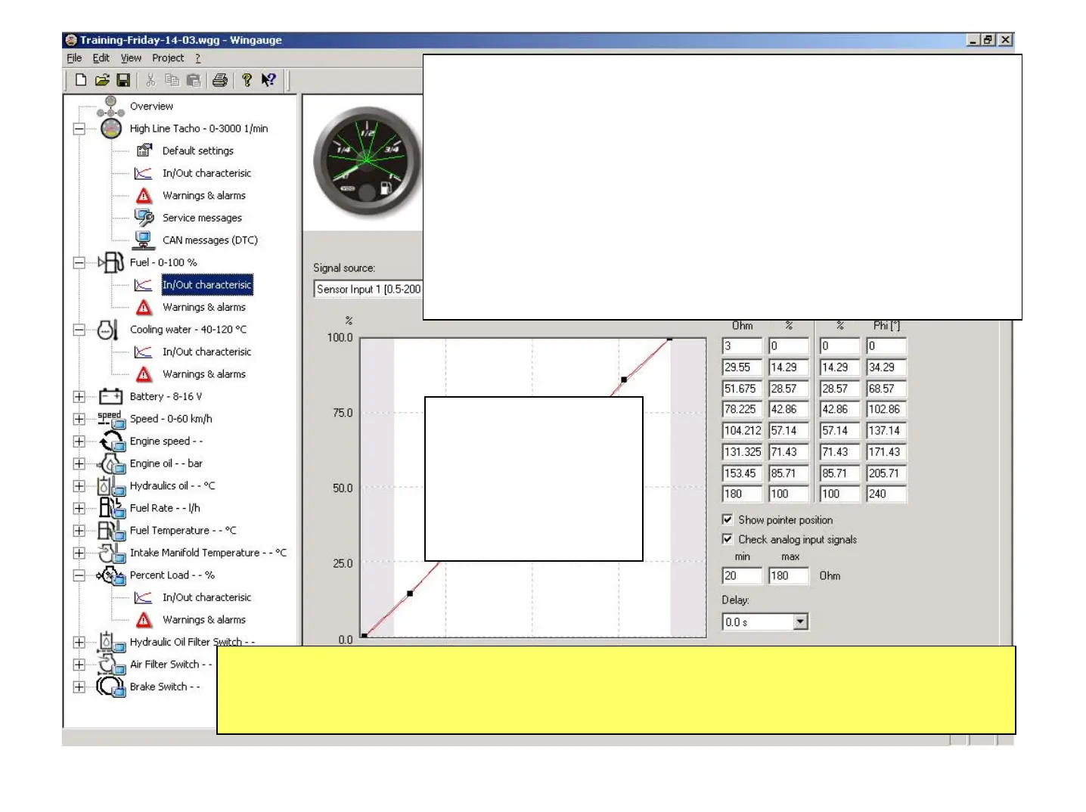
Task: Click the Air Filter Switch icon
Action: [x=111, y=665]
